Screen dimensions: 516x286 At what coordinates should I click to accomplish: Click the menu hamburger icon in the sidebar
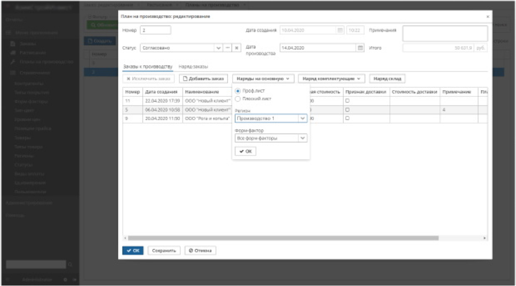coord(9,32)
